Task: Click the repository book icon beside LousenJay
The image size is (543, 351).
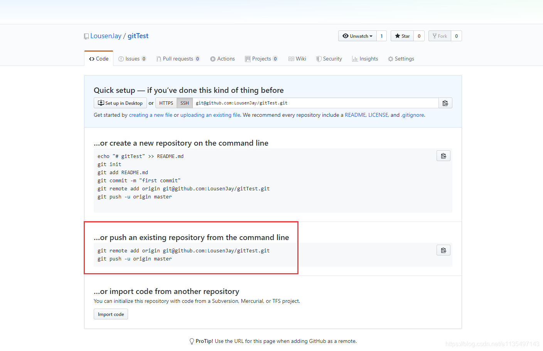Action: (x=86, y=36)
